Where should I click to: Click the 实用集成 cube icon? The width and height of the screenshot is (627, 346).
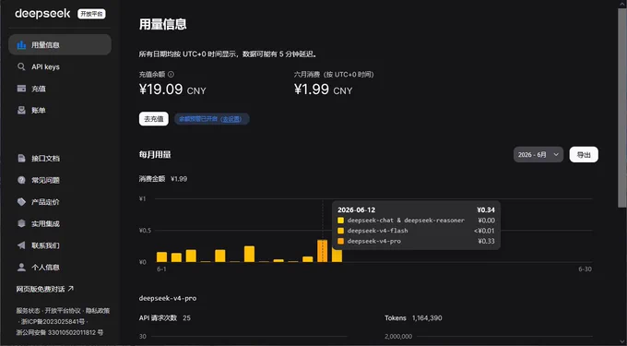pos(21,223)
